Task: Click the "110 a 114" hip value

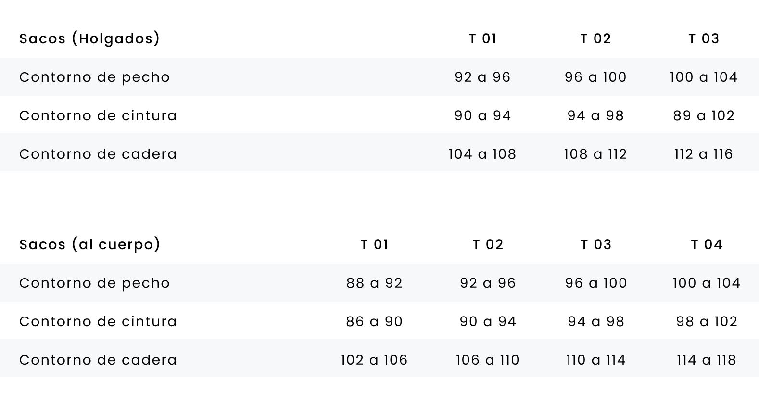Action: pos(596,360)
